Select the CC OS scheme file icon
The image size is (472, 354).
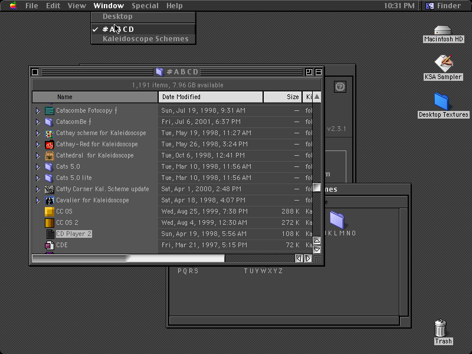tap(50, 212)
